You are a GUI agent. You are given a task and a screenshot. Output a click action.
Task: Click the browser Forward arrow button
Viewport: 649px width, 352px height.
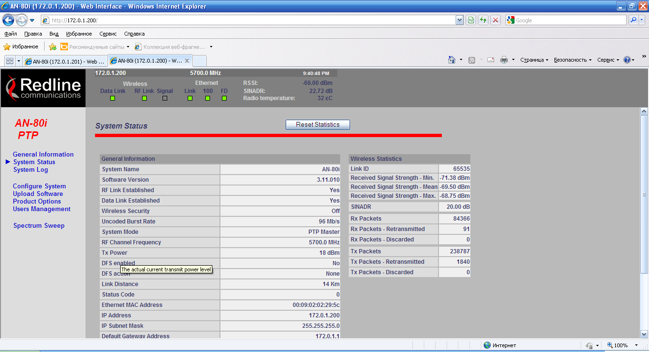coord(21,20)
